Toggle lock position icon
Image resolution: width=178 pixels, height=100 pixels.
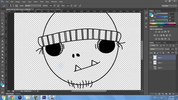tap(160, 53)
